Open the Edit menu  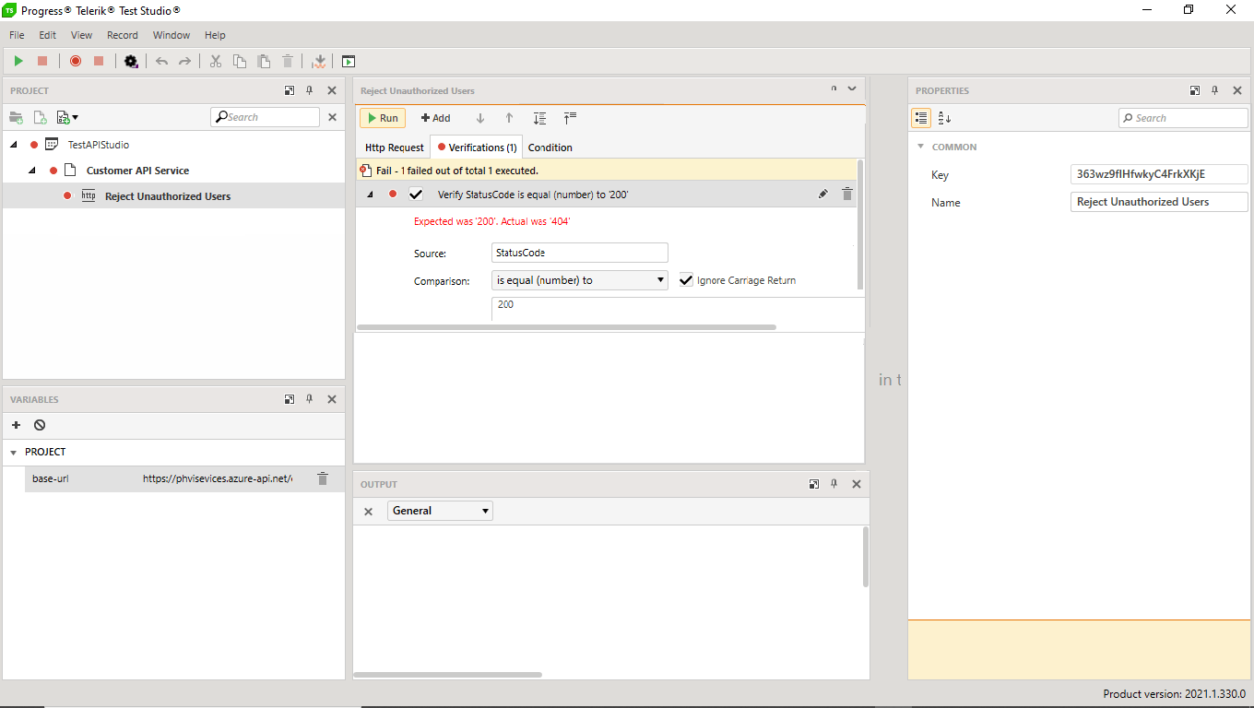point(47,35)
